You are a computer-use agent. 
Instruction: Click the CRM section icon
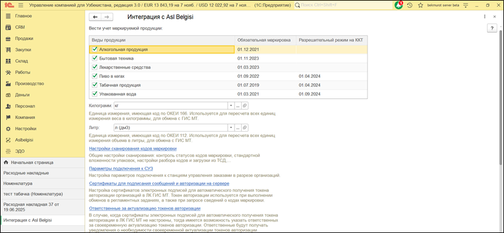coord(8,27)
